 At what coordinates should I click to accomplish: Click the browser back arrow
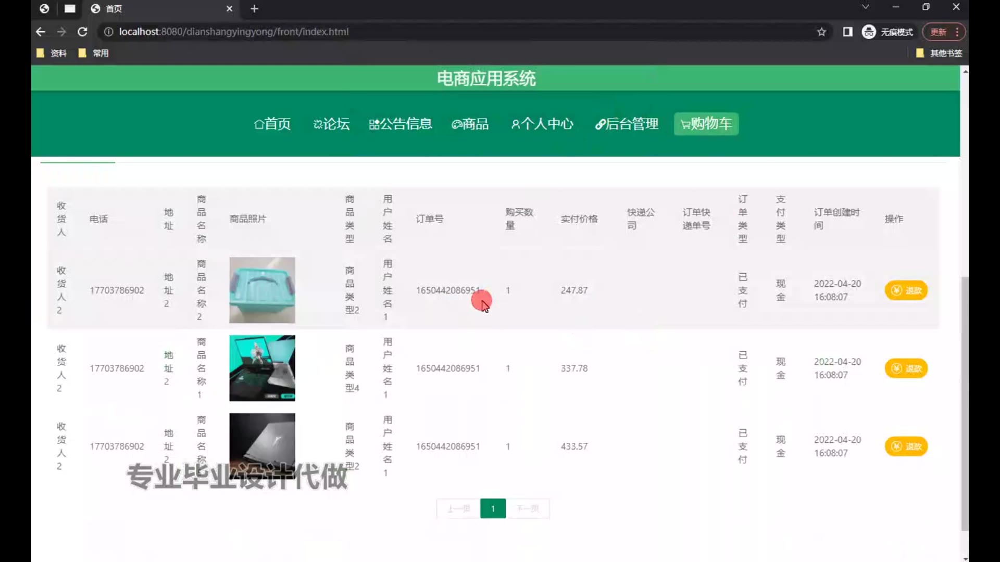(41, 32)
